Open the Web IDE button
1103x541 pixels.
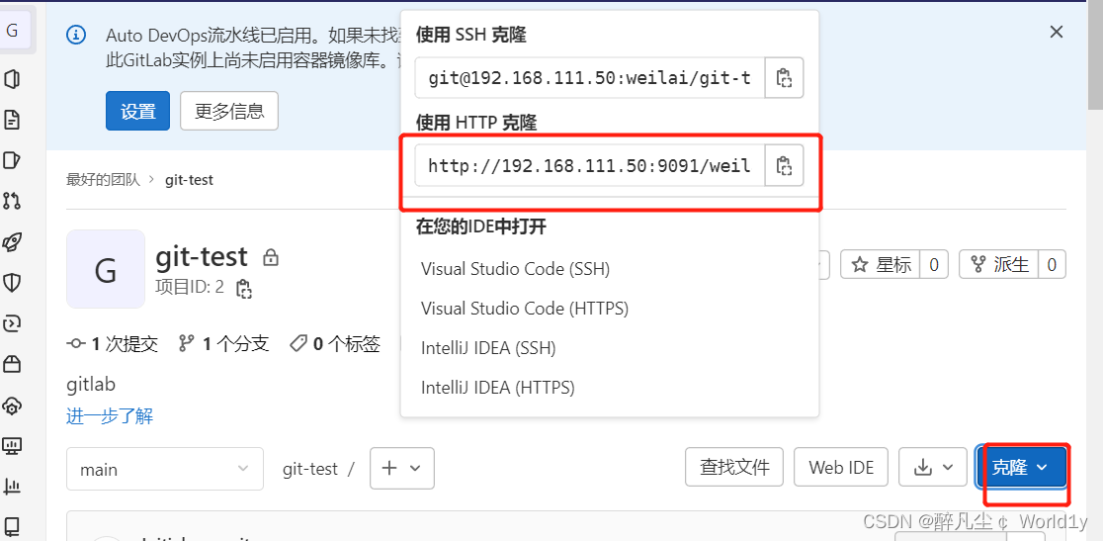[841, 467]
